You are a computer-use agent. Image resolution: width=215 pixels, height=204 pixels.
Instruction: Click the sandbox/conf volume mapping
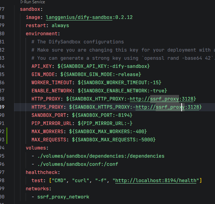(x=77, y=164)
